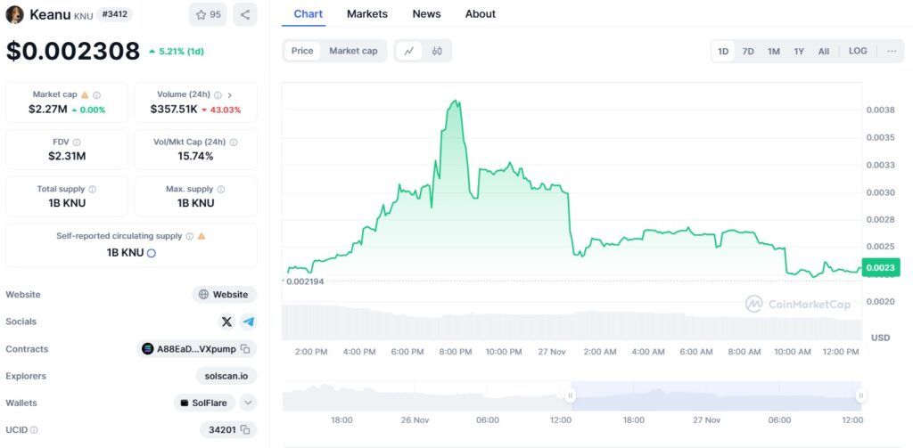Copy the contract address A88EaD...VXpump

[x=246, y=349]
